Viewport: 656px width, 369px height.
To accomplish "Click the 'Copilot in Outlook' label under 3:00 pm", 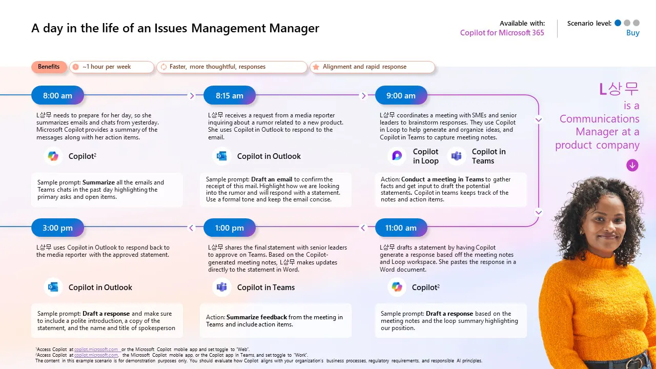I will click(100, 288).
